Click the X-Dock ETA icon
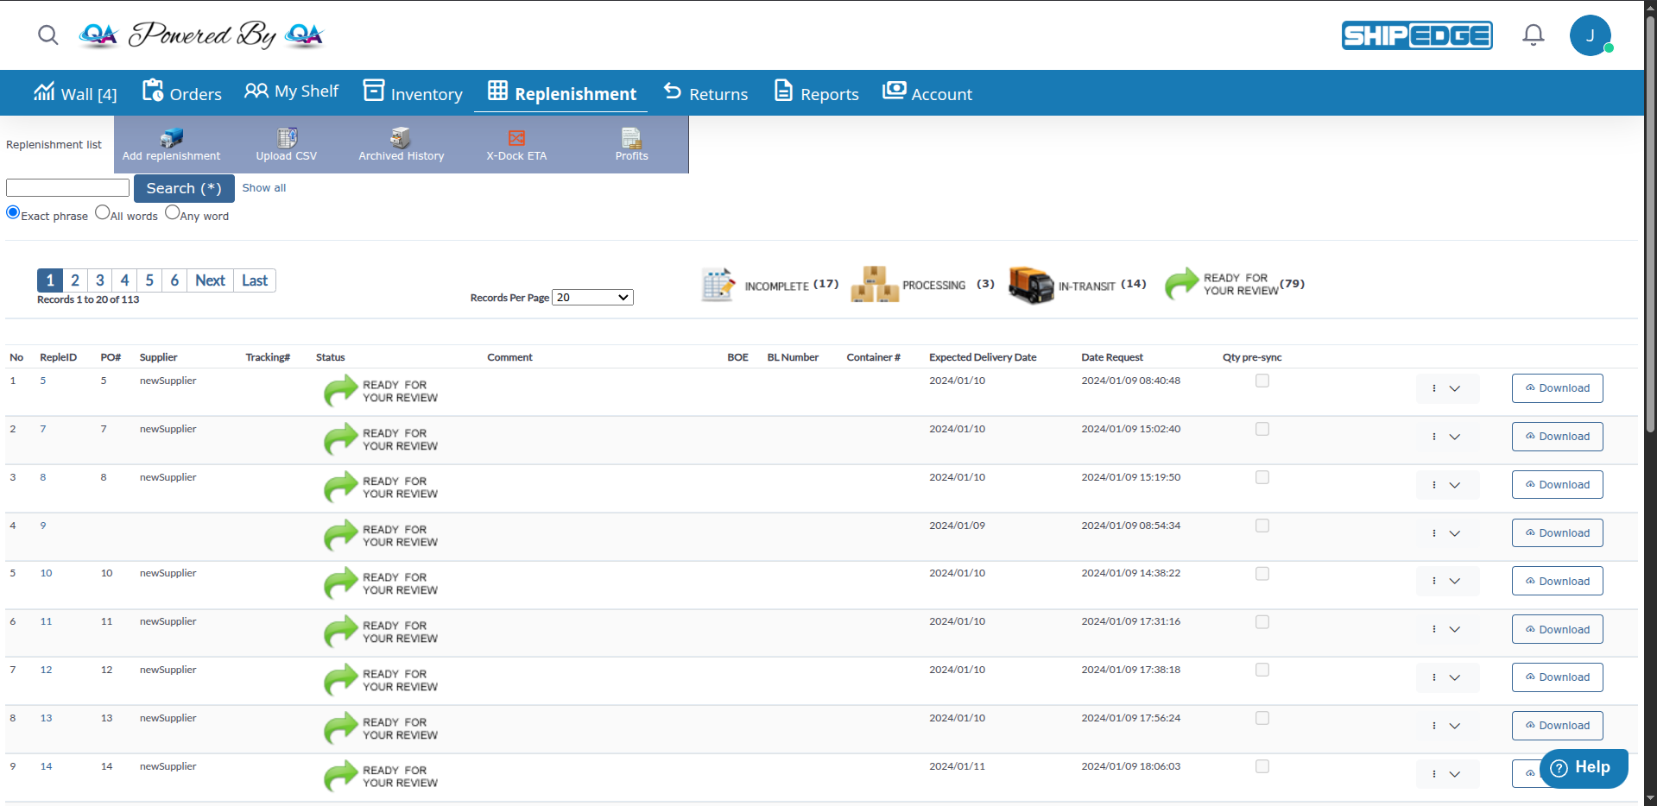 (x=515, y=143)
